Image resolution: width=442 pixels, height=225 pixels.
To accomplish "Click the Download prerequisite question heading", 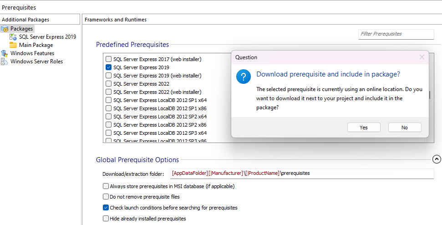I will pyautogui.click(x=328, y=74).
